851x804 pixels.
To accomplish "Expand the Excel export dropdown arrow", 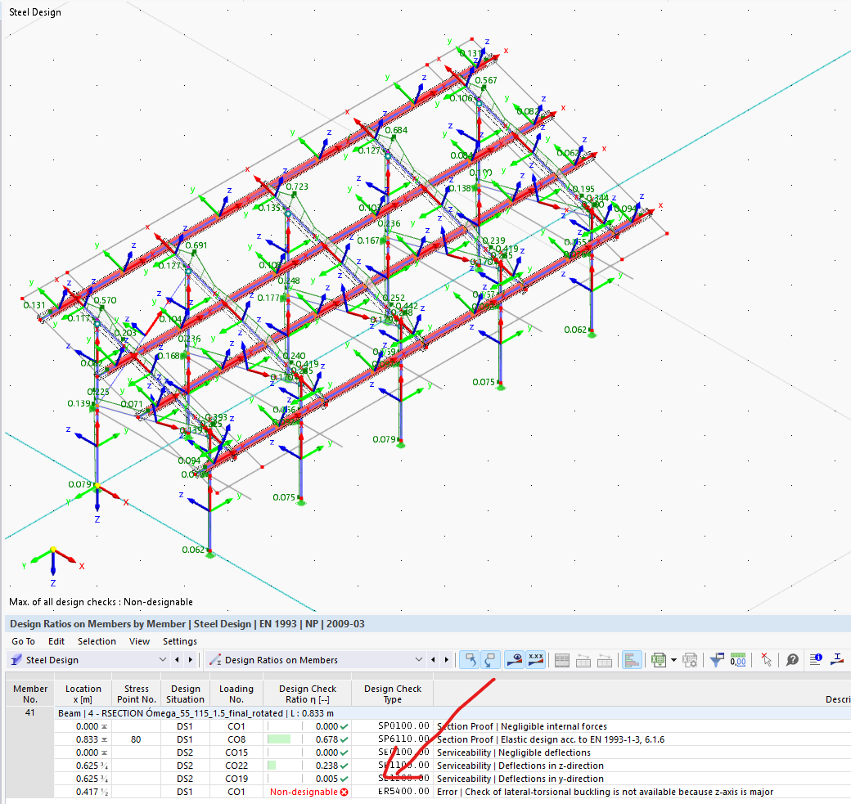I will tap(673, 660).
